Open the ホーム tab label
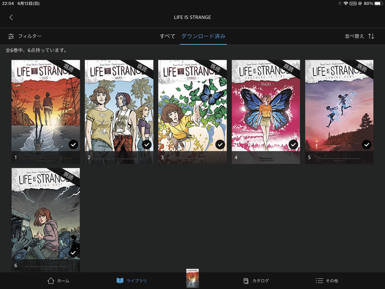The height and width of the screenshot is (289, 385). (x=63, y=281)
